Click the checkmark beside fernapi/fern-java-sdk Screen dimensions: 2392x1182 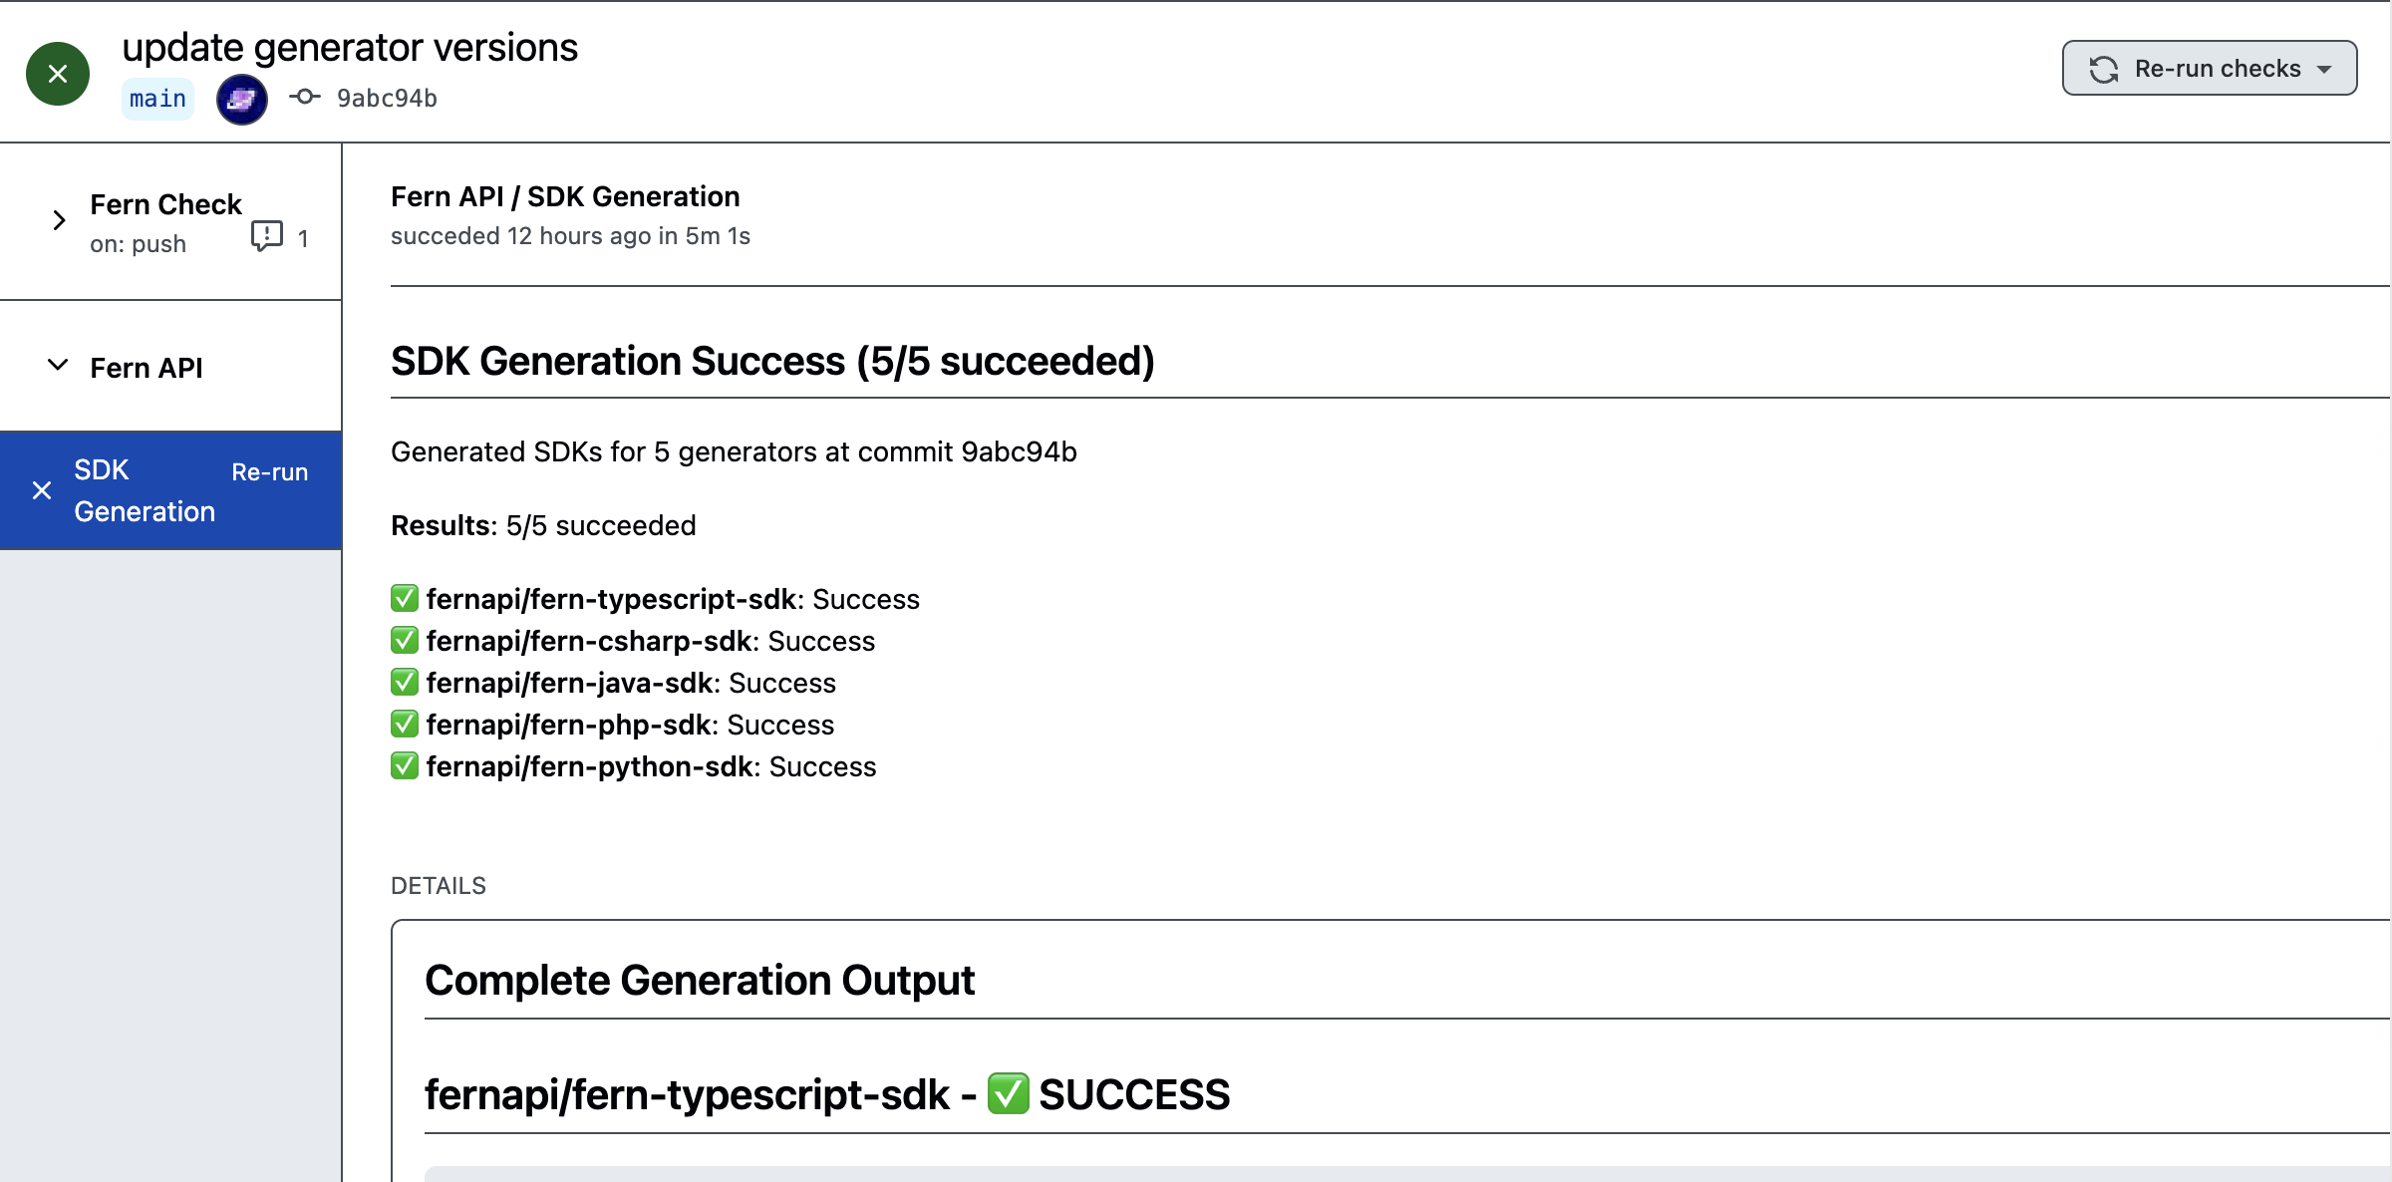pyautogui.click(x=404, y=682)
